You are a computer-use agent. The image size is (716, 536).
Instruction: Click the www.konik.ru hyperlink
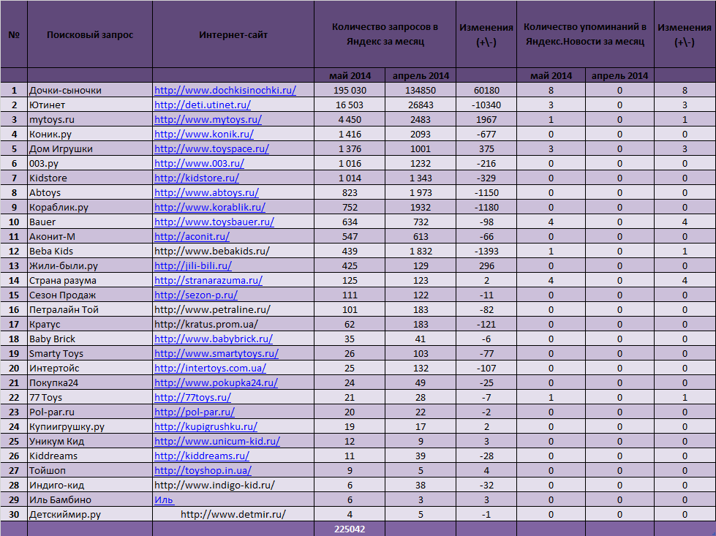tap(203, 135)
